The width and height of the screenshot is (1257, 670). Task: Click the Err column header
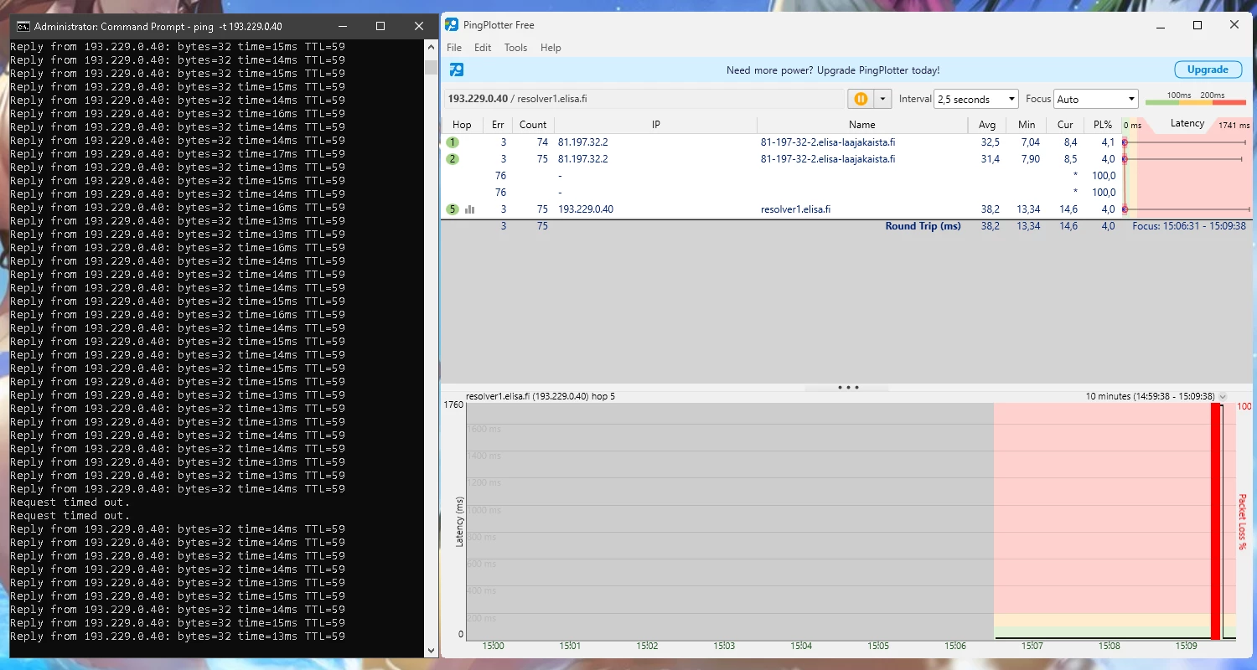(498, 125)
